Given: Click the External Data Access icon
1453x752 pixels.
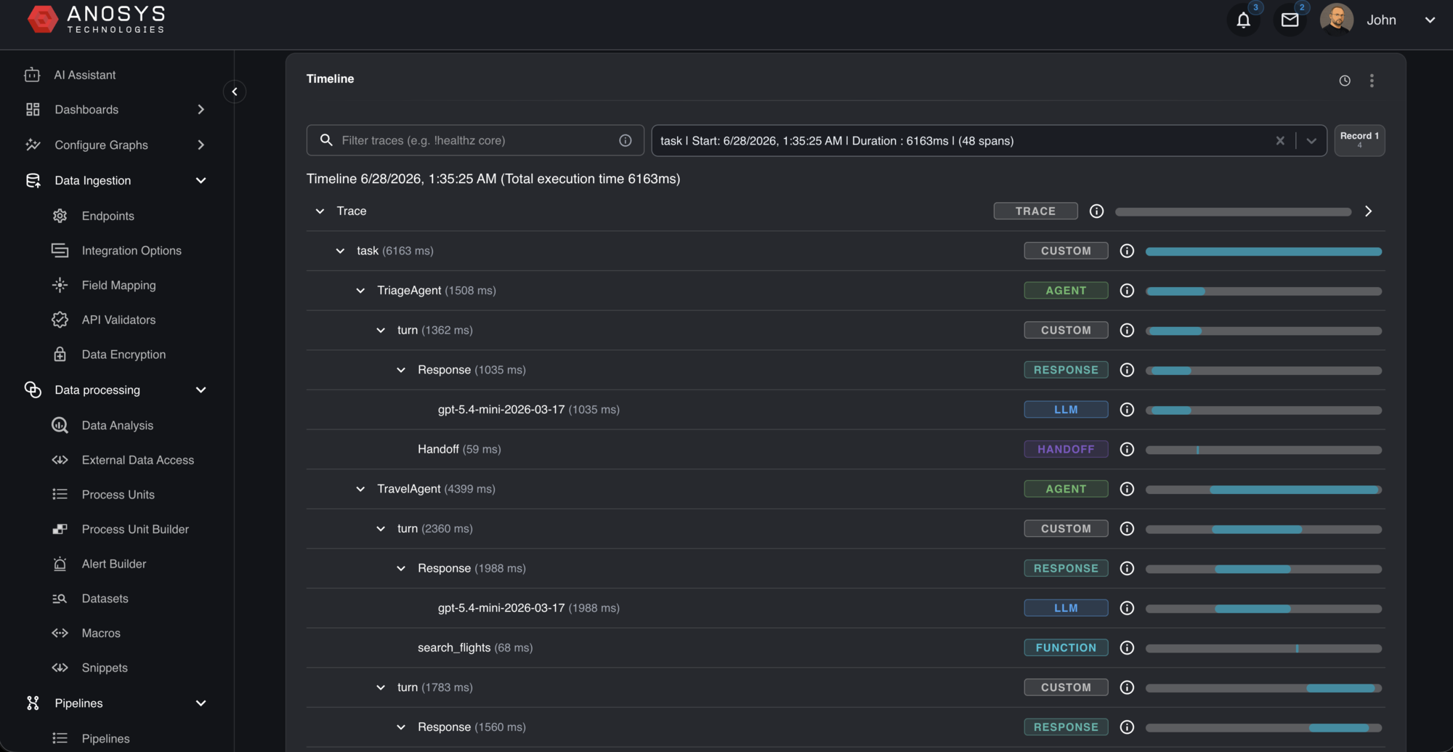Looking at the screenshot, I should [x=60, y=460].
